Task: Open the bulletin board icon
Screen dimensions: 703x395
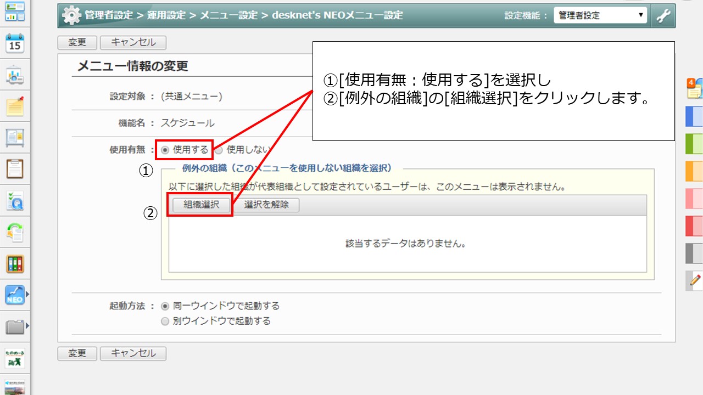Action: pyautogui.click(x=15, y=137)
